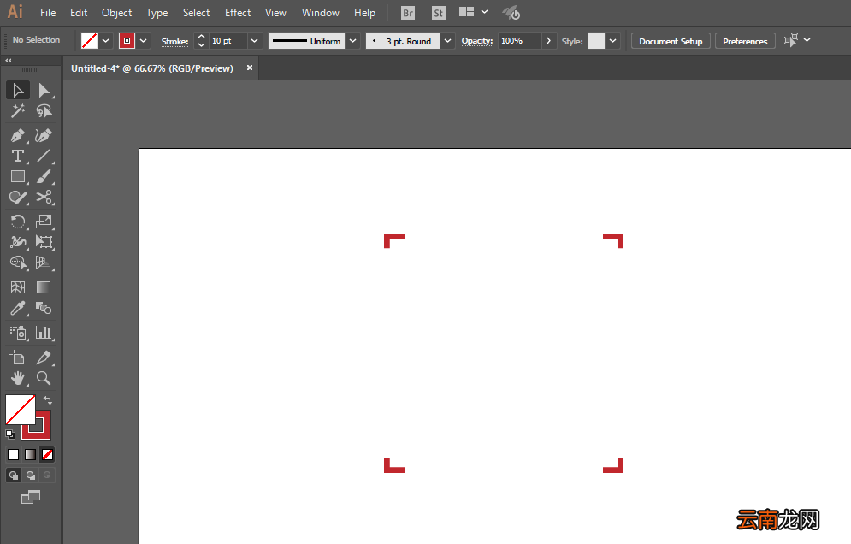Open the File menu
The height and width of the screenshot is (544, 851).
point(48,13)
